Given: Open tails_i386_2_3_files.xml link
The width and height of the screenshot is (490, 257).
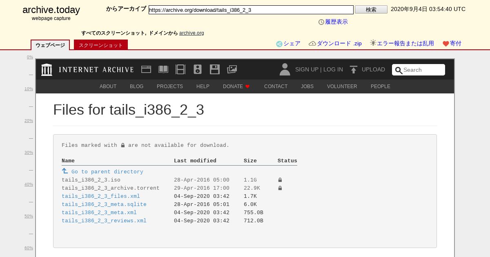Looking at the screenshot, I should coord(101,196).
